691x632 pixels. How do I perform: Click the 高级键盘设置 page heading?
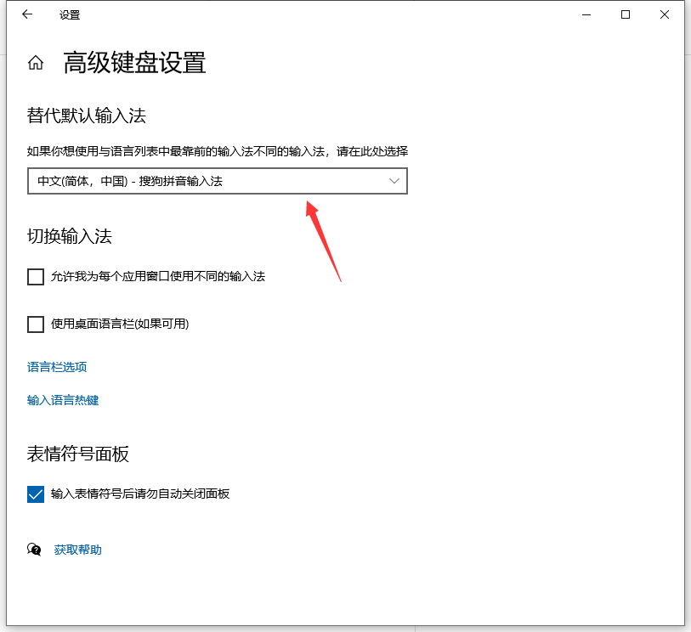(134, 63)
